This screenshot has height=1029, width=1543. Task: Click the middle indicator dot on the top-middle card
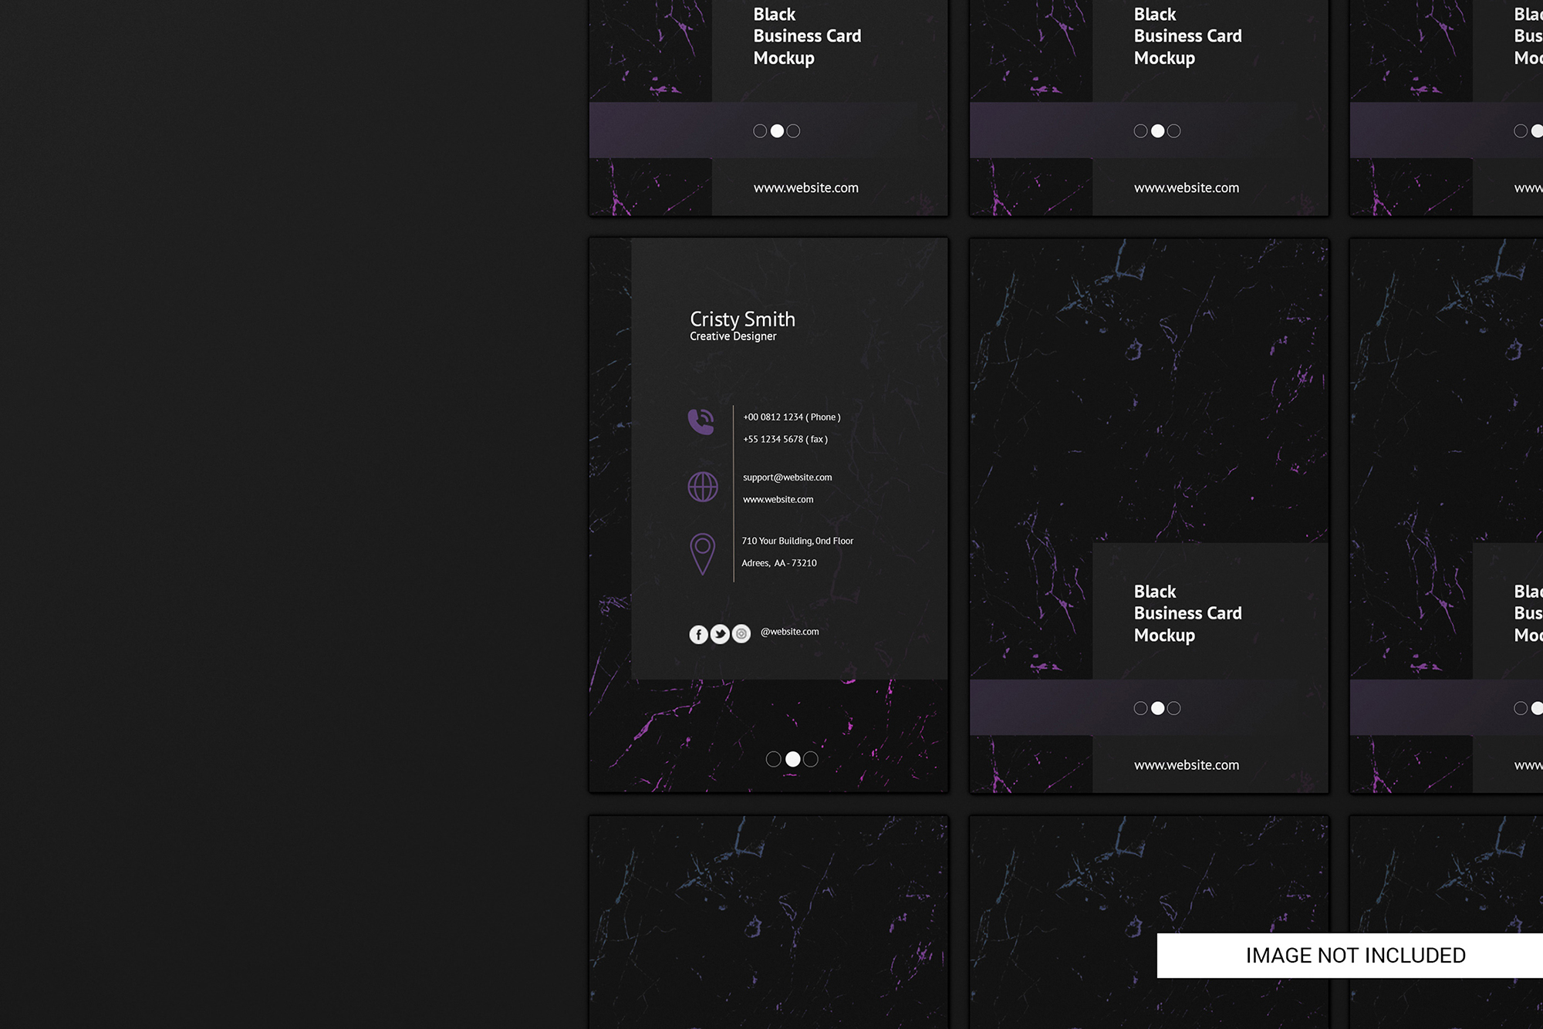pos(1156,131)
